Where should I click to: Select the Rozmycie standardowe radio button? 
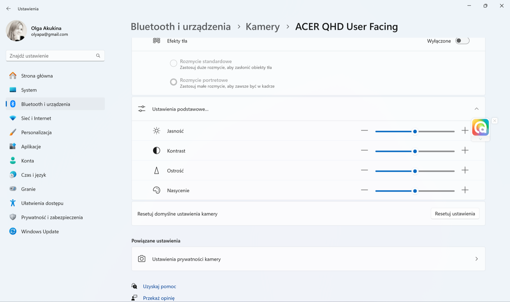point(173,63)
